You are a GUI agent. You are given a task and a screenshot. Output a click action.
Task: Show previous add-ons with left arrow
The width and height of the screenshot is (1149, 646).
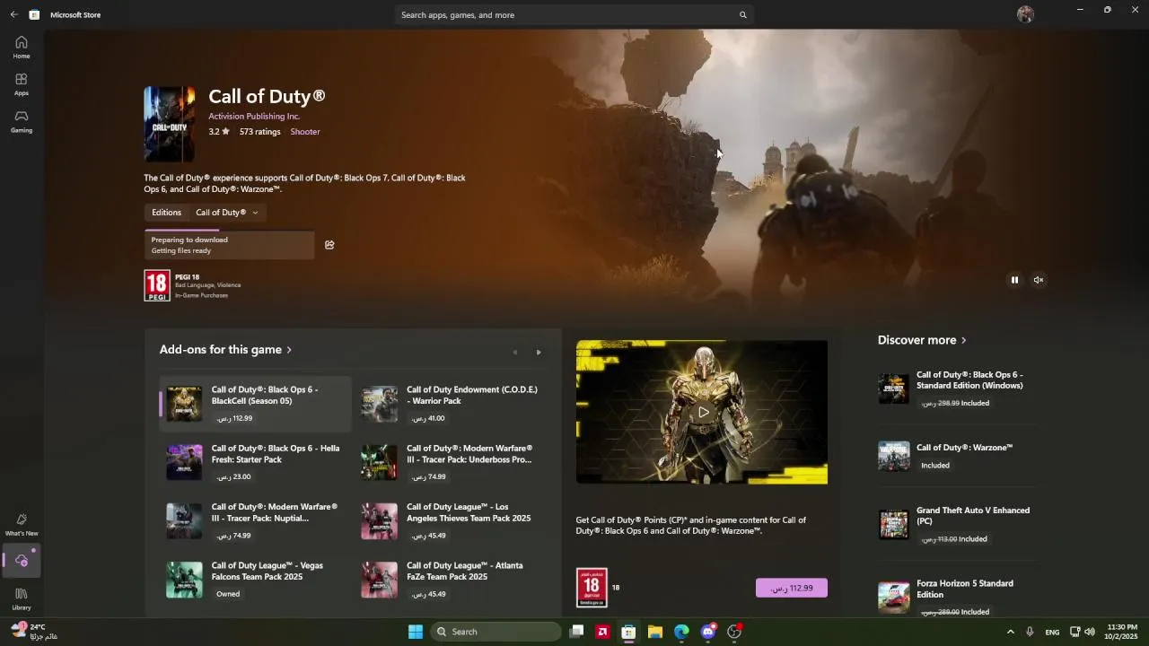click(514, 353)
